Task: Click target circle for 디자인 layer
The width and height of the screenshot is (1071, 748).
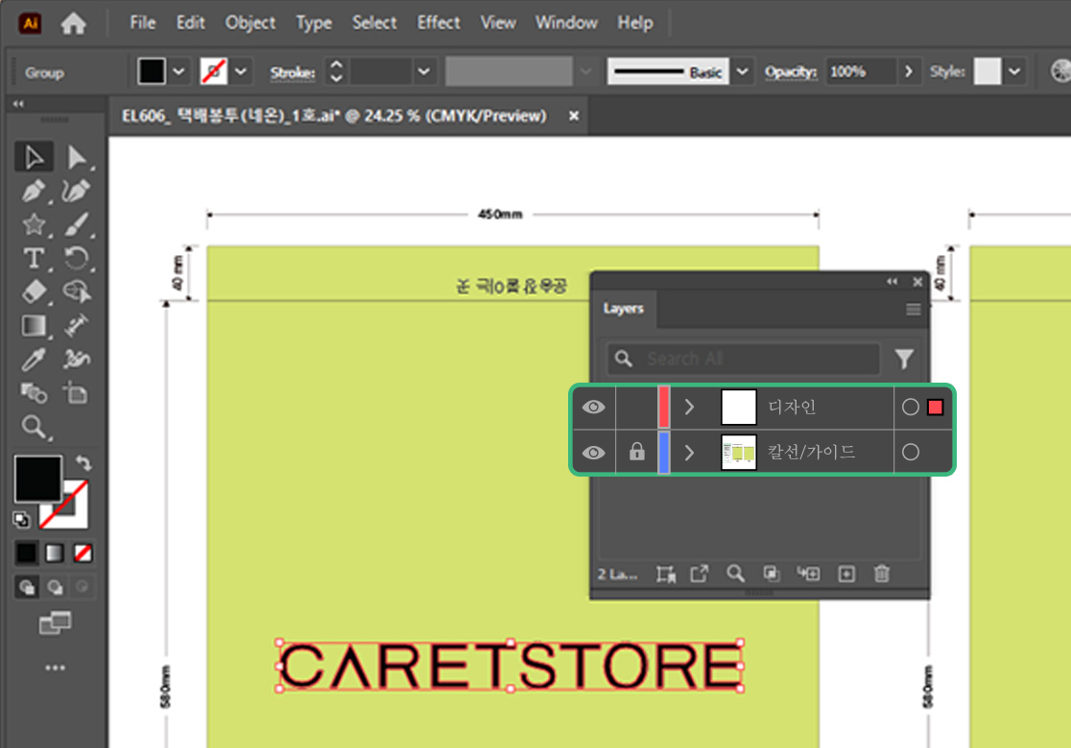Action: [x=911, y=408]
